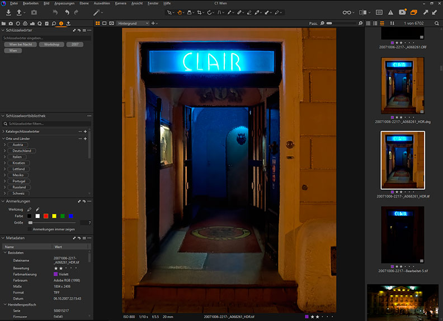Open the Learn video icon

[x=402, y=12]
